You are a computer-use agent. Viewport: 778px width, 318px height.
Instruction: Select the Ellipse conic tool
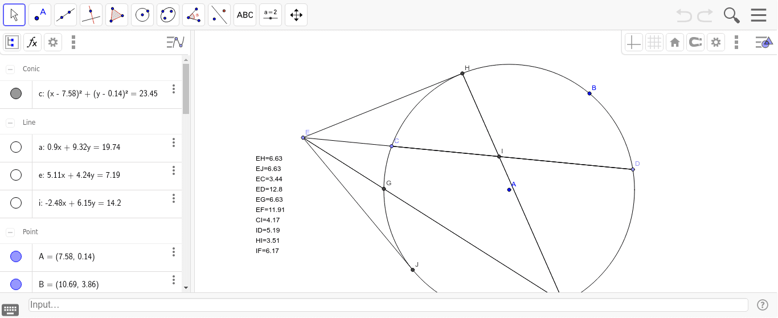[x=168, y=15]
